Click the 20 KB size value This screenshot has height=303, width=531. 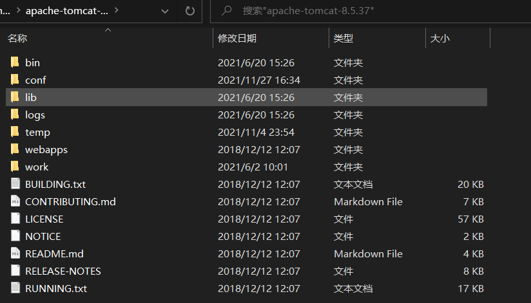click(x=470, y=184)
